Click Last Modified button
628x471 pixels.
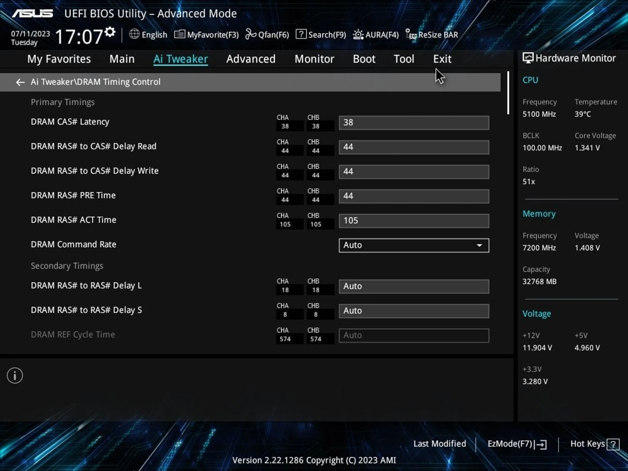click(x=440, y=444)
